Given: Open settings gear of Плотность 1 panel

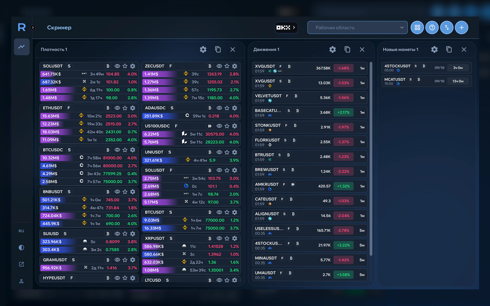Looking at the screenshot, I should point(203,50).
